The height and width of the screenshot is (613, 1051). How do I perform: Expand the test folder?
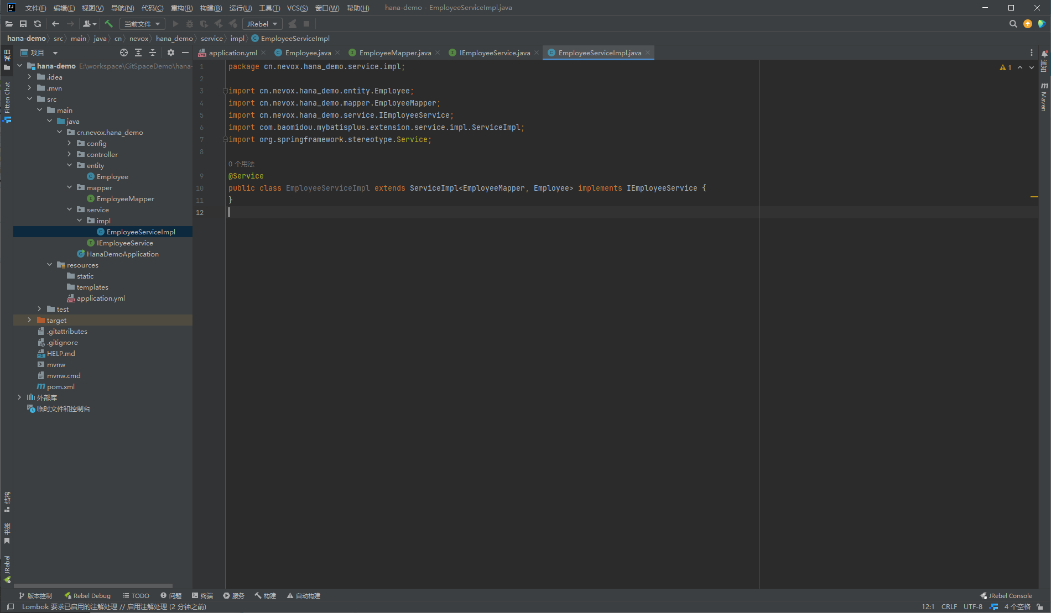pyautogui.click(x=39, y=309)
